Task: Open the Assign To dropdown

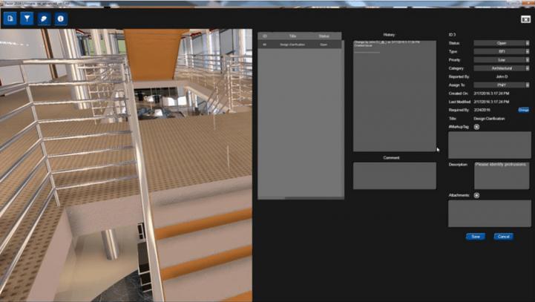Action: point(501,85)
